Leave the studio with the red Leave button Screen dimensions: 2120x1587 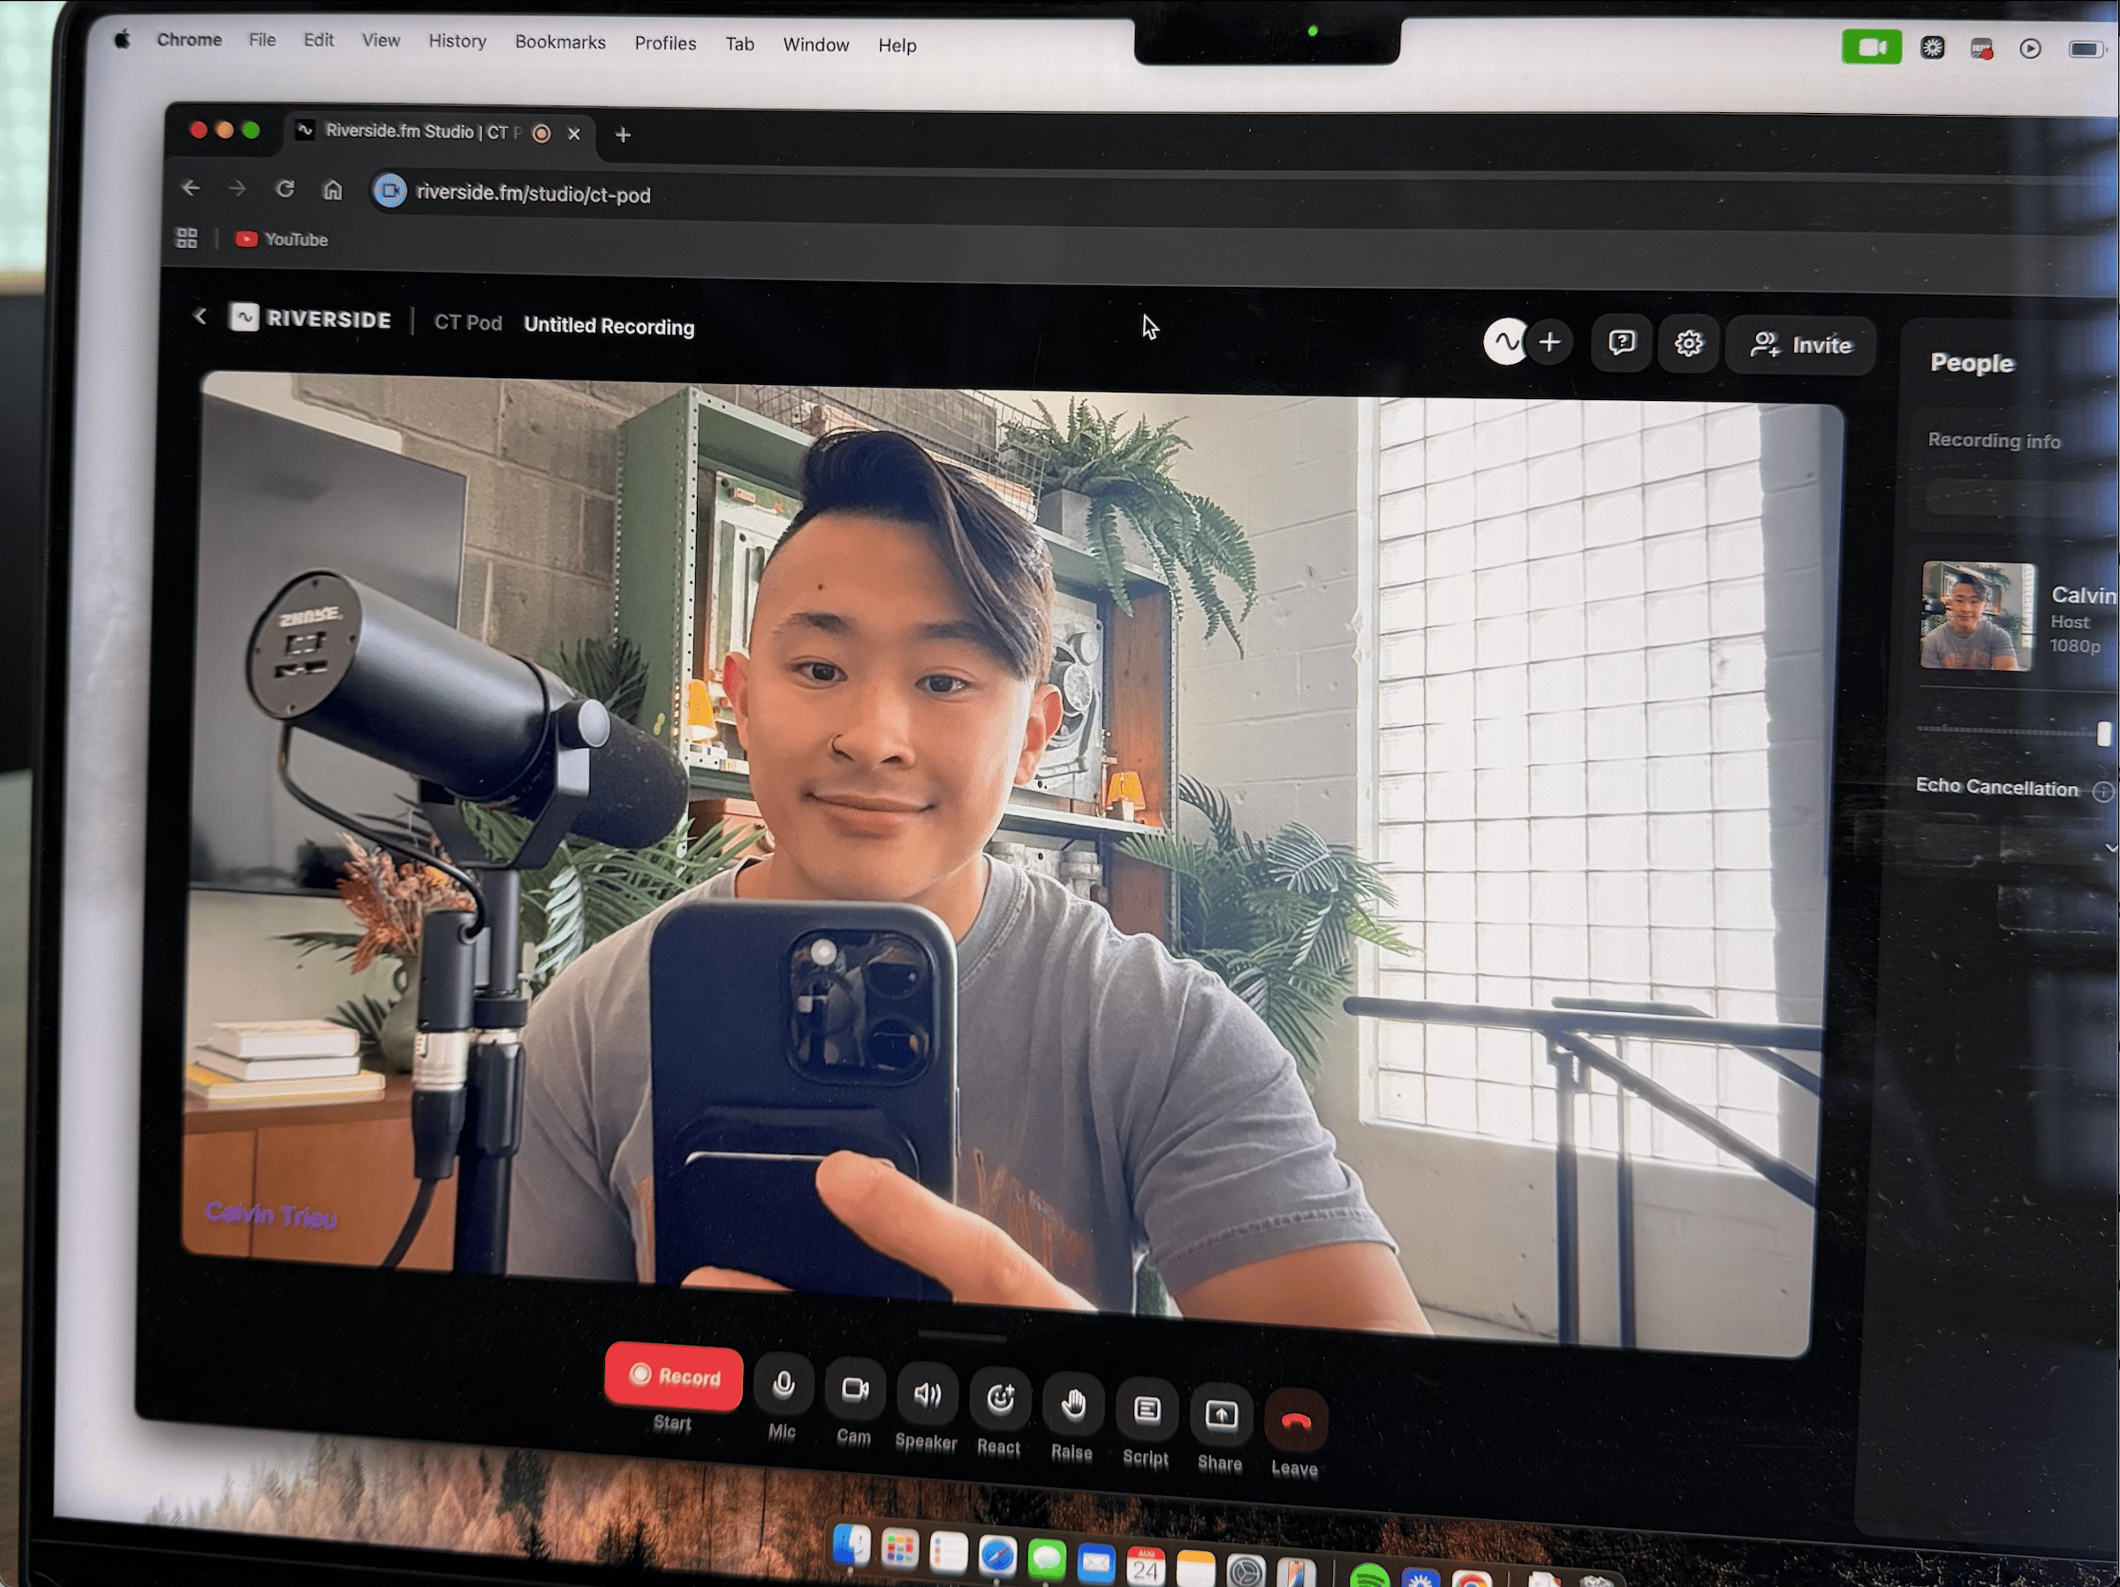click(x=1296, y=1420)
